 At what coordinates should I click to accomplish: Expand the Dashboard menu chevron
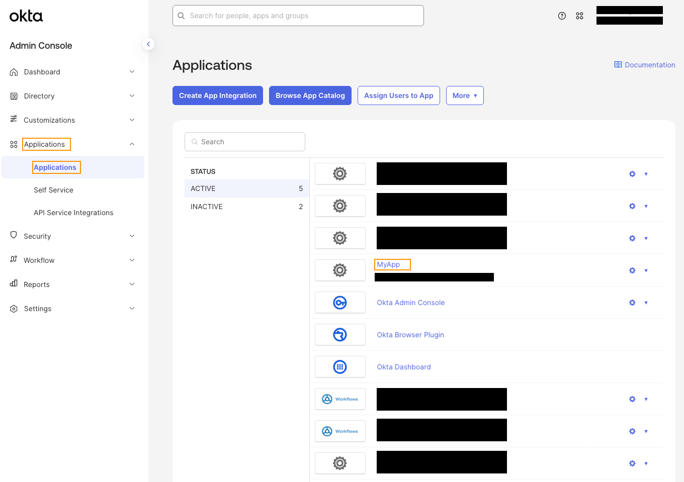132,72
